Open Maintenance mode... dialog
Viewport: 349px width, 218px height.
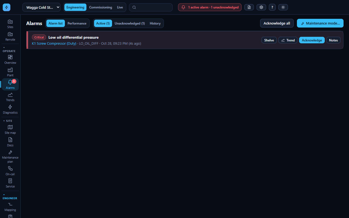pyautogui.click(x=320, y=23)
